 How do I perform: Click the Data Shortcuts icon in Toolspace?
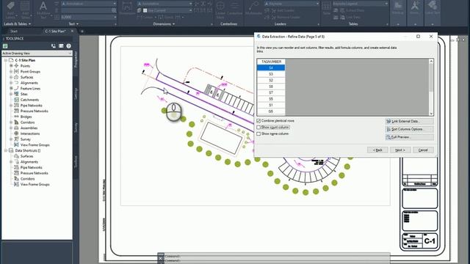coord(11,150)
